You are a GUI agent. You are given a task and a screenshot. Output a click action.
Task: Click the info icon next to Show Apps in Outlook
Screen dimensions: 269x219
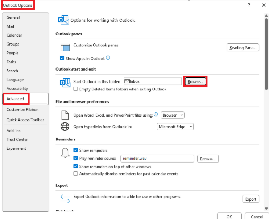(x=108, y=58)
